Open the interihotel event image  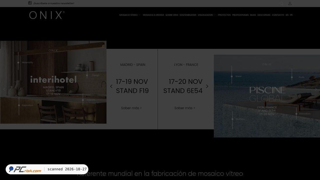pyautogui.click(x=53, y=82)
